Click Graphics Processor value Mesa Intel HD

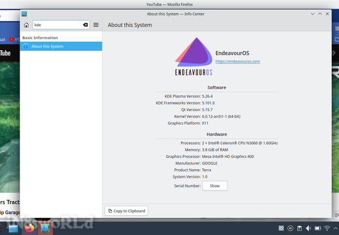pos(228,157)
